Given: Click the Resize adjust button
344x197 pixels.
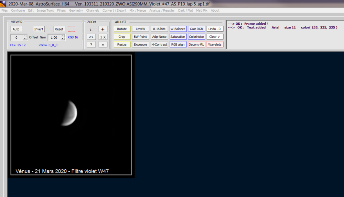Looking at the screenshot, I should coord(122,44).
